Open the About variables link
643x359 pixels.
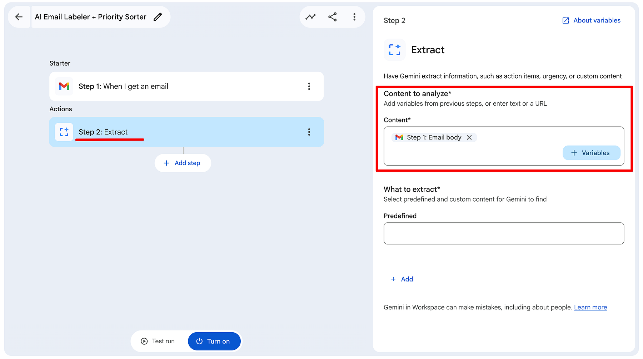pyautogui.click(x=591, y=20)
